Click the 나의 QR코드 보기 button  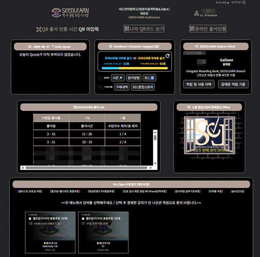tap(144, 29)
